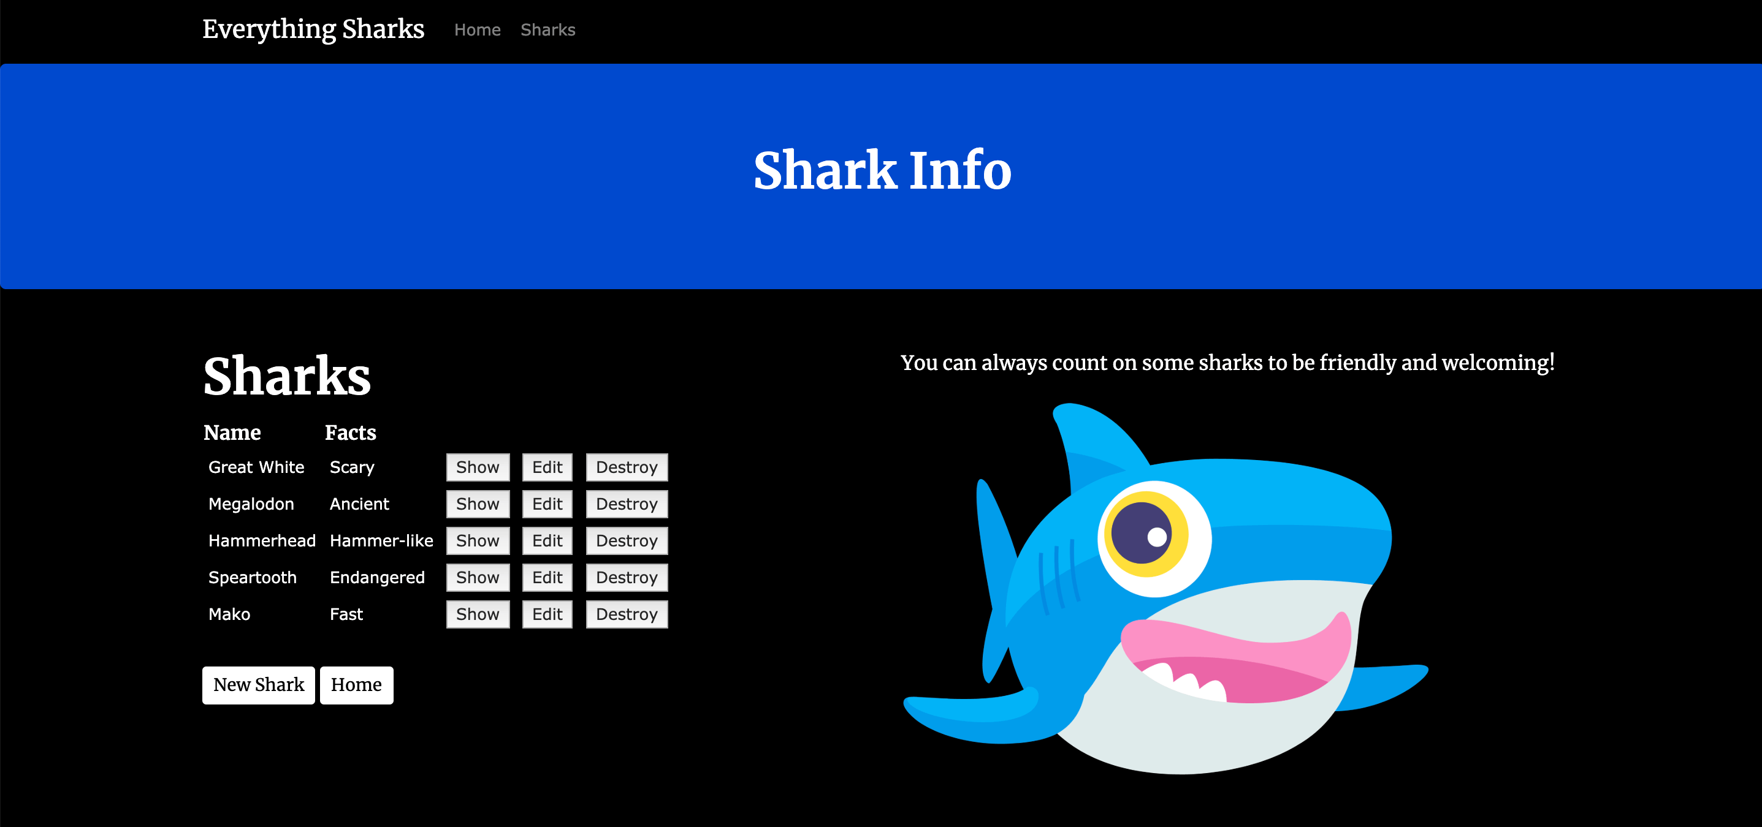Click the Home button at bottom
Viewport: 1762px width, 827px height.
tap(356, 684)
